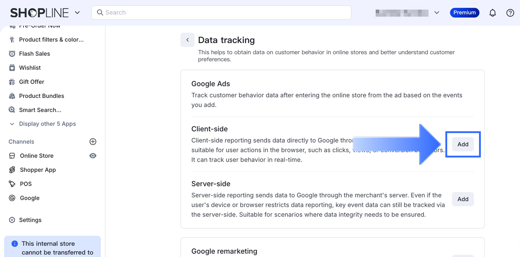This screenshot has height=257, width=520.
Task: Click the Search input field
Action: tap(221, 13)
